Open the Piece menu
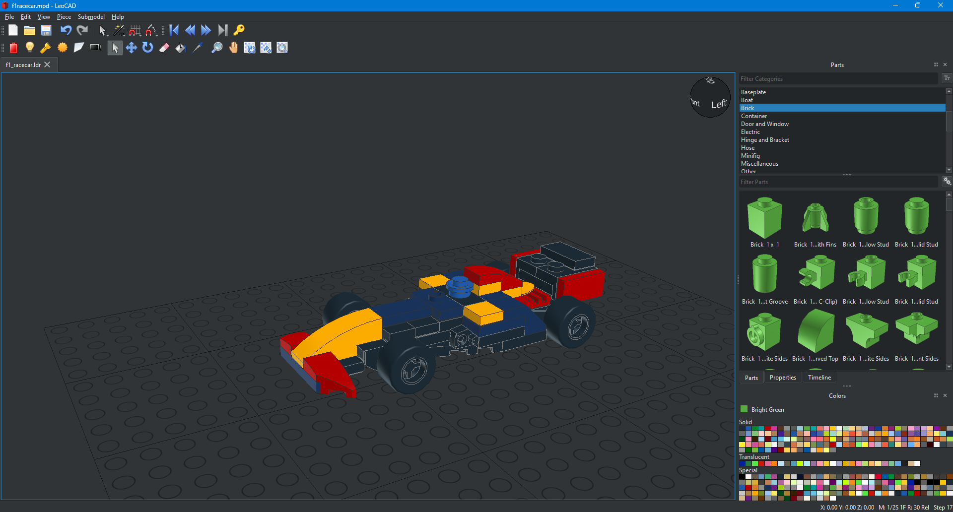Viewport: 953px width, 512px height. point(64,17)
